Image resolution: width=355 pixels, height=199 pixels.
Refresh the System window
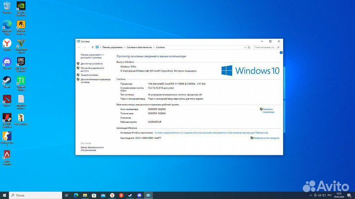[249, 47]
